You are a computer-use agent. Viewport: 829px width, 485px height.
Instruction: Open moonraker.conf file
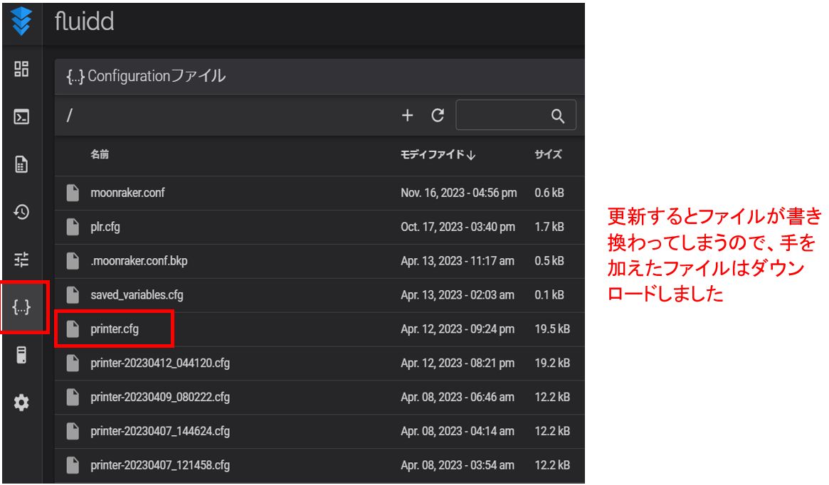127,193
